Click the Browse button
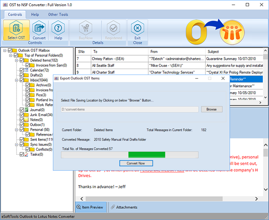The width and height of the screenshot is (269, 220). click(212, 109)
